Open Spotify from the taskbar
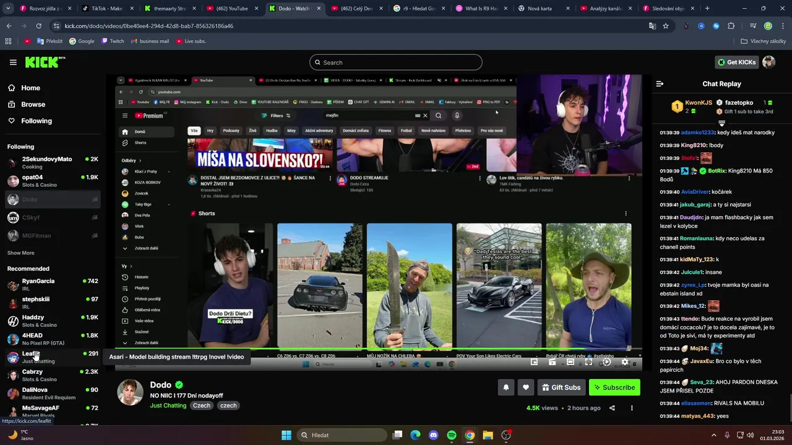 tap(452, 435)
